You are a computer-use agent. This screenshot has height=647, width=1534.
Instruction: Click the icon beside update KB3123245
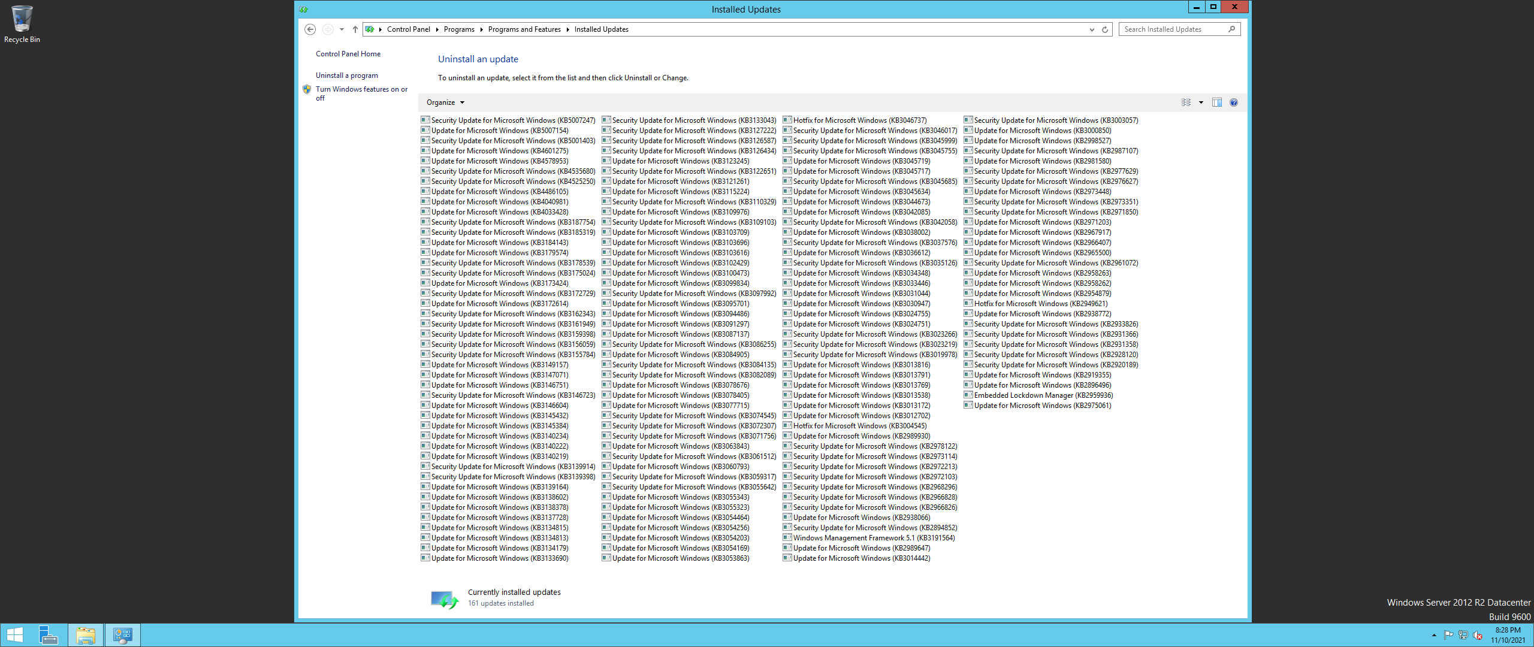pos(606,161)
